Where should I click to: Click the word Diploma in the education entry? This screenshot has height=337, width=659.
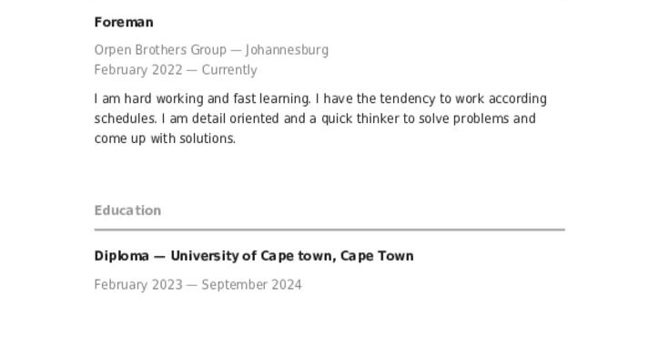pos(121,256)
